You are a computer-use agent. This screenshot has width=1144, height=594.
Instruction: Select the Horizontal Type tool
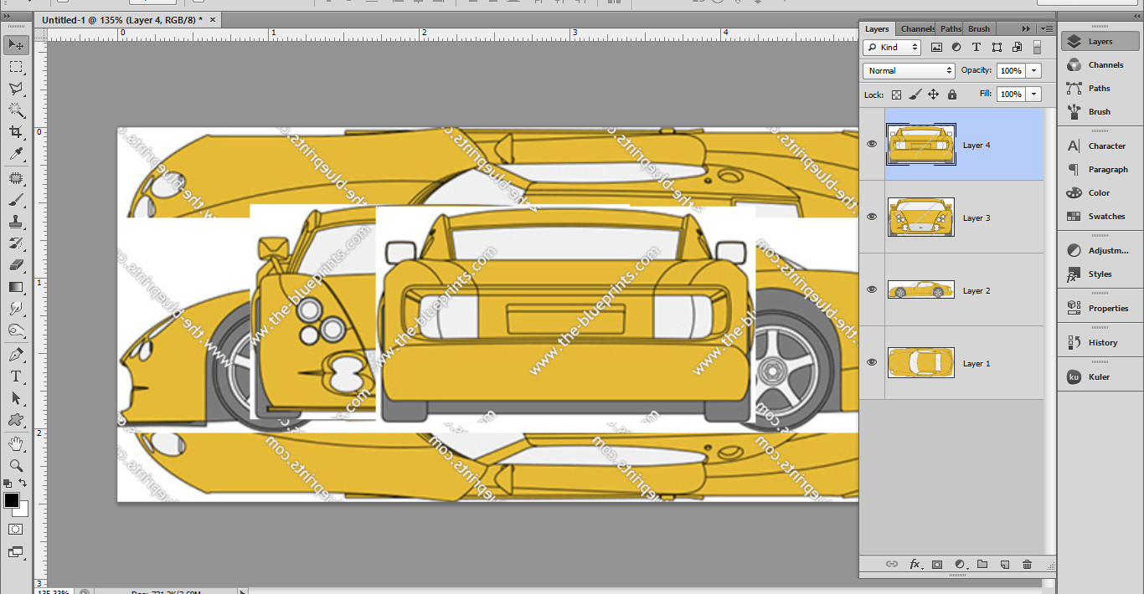16,376
